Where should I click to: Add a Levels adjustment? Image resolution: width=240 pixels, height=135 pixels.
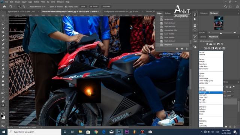point(211,44)
